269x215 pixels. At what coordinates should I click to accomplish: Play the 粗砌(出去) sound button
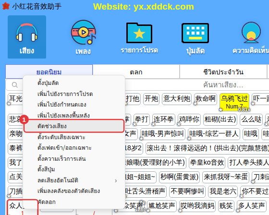point(220,119)
